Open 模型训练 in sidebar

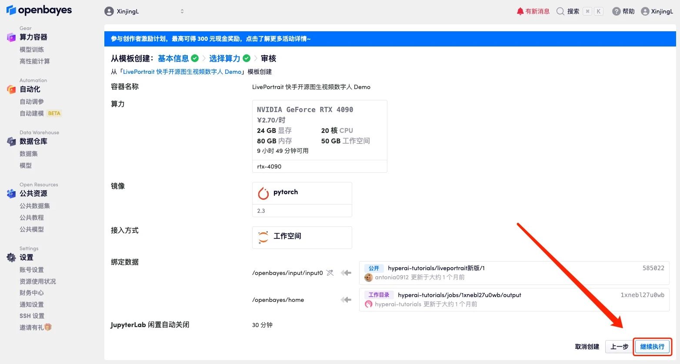tap(32, 50)
